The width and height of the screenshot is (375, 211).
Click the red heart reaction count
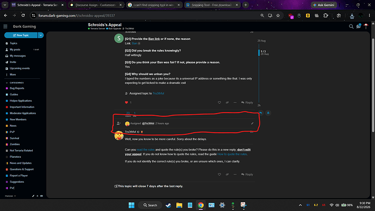tap(128, 102)
